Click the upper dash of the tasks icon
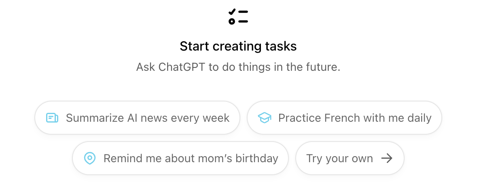 (243, 11)
